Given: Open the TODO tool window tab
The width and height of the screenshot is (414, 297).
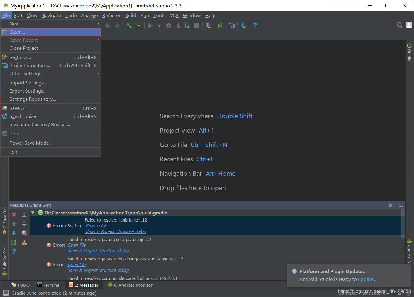Looking at the screenshot, I should click(x=21, y=285).
